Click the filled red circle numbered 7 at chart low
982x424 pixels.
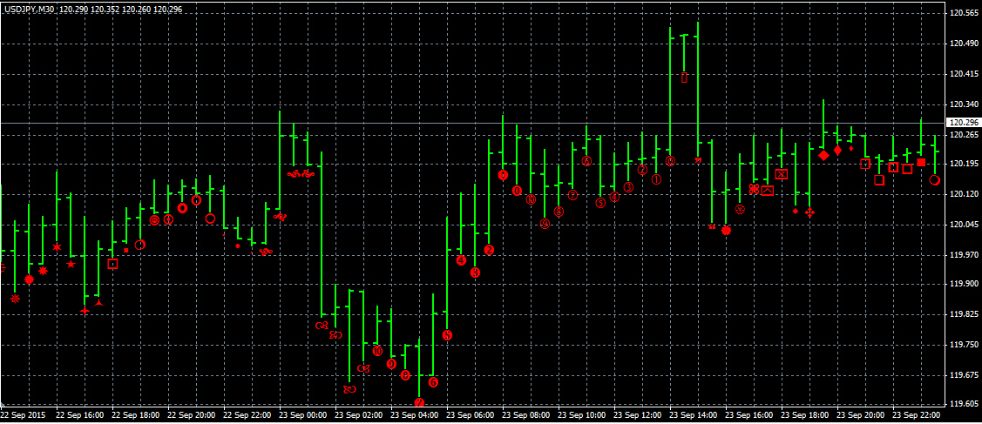point(419,403)
